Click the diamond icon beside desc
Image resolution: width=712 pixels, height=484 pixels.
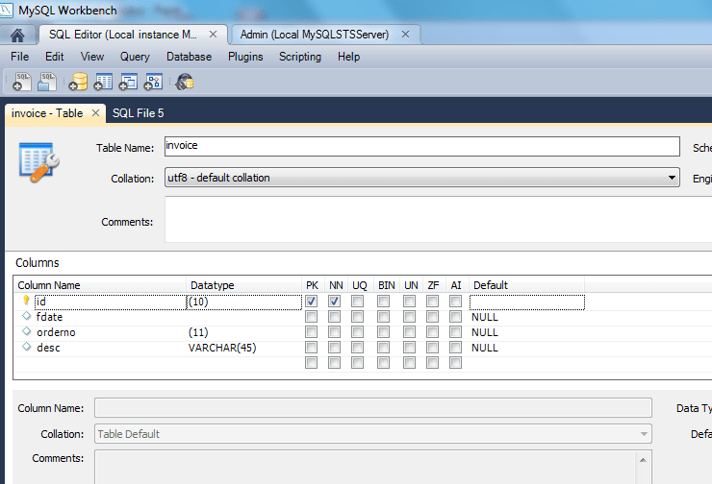(x=26, y=347)
